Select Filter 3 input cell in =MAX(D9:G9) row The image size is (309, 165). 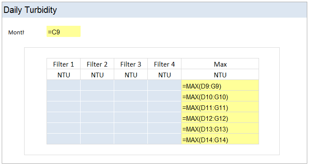(x=131, y=85)
